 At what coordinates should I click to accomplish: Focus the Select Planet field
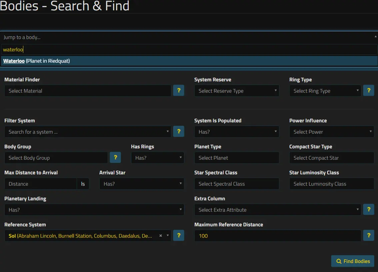[237, 158]
